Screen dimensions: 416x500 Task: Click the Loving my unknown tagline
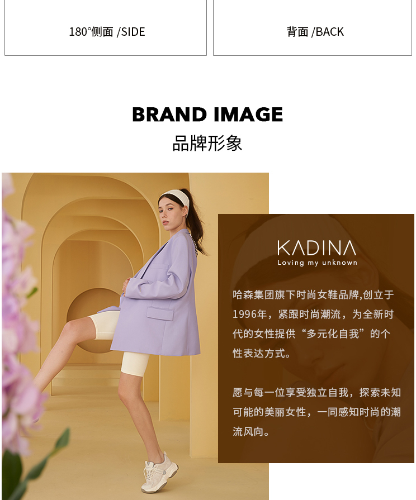click(317, 263)
